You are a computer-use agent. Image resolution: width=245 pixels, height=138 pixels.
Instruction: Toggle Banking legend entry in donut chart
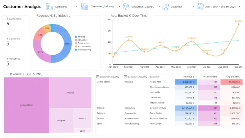[80, 37]
